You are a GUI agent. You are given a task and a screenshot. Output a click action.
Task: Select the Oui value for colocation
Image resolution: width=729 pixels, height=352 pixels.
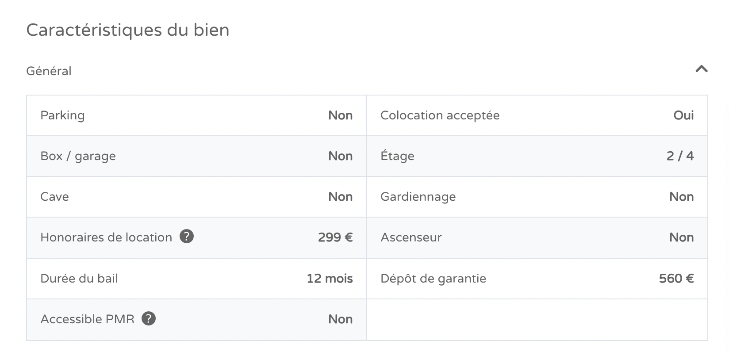pos(683,115)
